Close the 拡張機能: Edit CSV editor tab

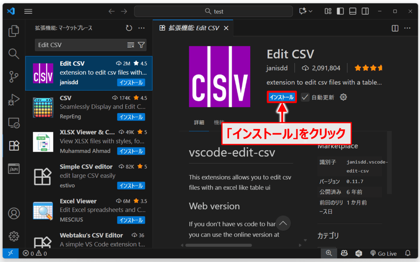[x=226, y=28]
